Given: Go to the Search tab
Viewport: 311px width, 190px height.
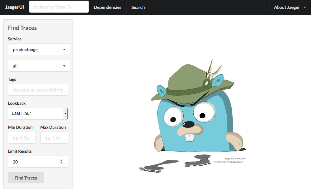Looking at the screenshot, I should click(138, 7).
